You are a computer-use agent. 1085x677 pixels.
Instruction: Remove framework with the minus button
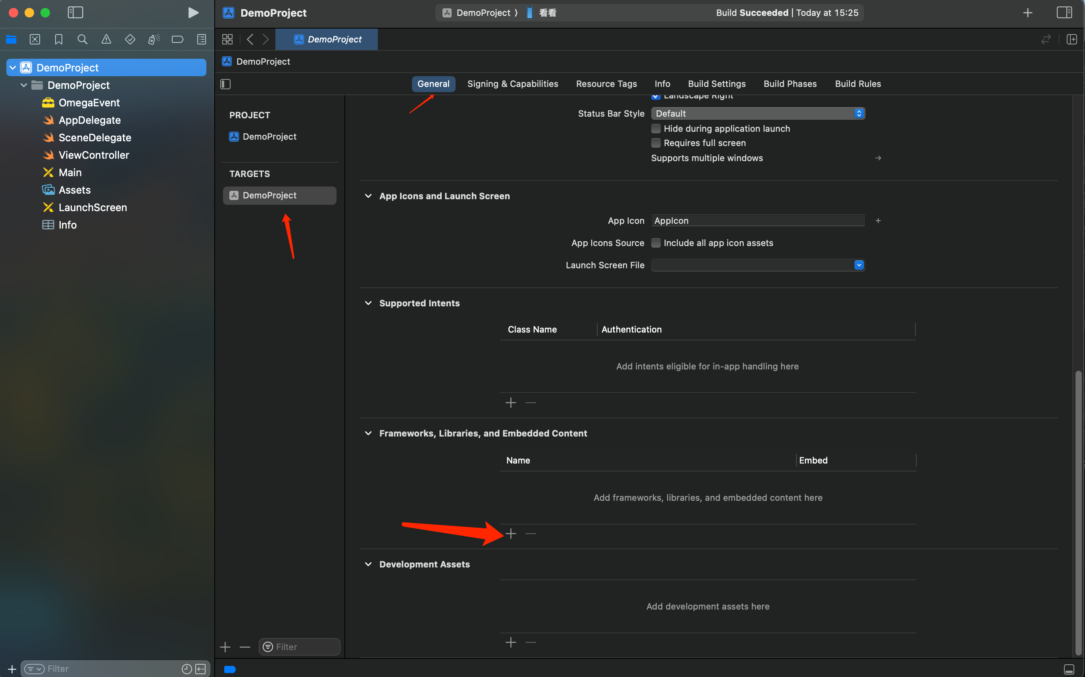pos(531,534)
